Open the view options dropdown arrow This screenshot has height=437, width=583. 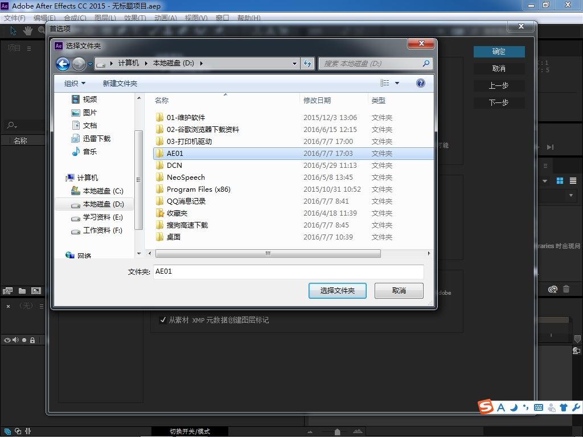coord(397,83)
